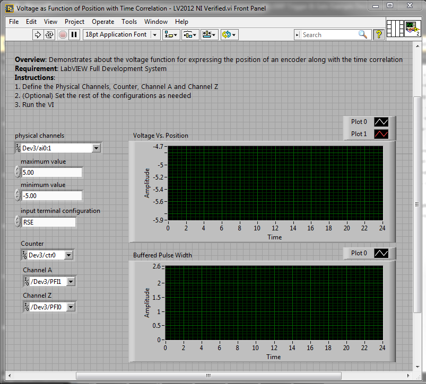The height and width of the screenshot is (384, 426).
Task: Click the -5.9 y-axis minimum on voltage graph
Action: tap(158, 220)
